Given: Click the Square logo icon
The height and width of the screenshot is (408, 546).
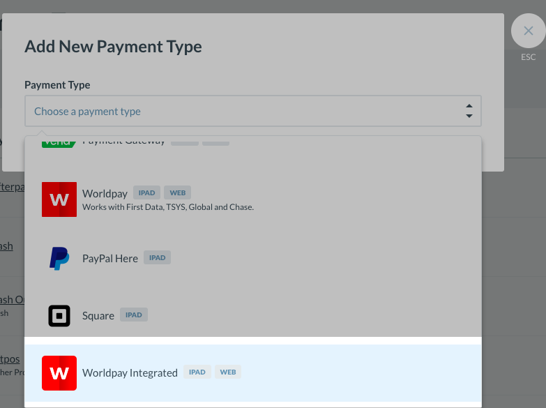Looking at the screenshot, I should point(59,316).
